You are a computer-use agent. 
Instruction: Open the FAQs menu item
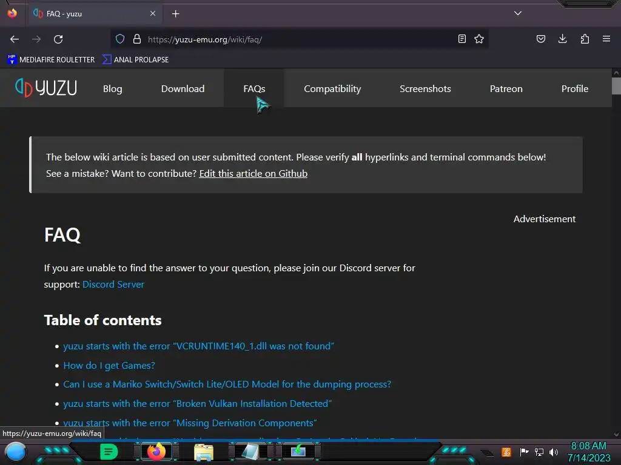(254, 88)
